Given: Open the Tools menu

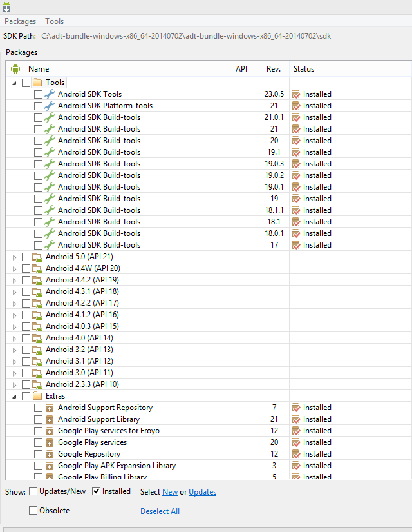Looking at the screenshot, I should point(55,21).
